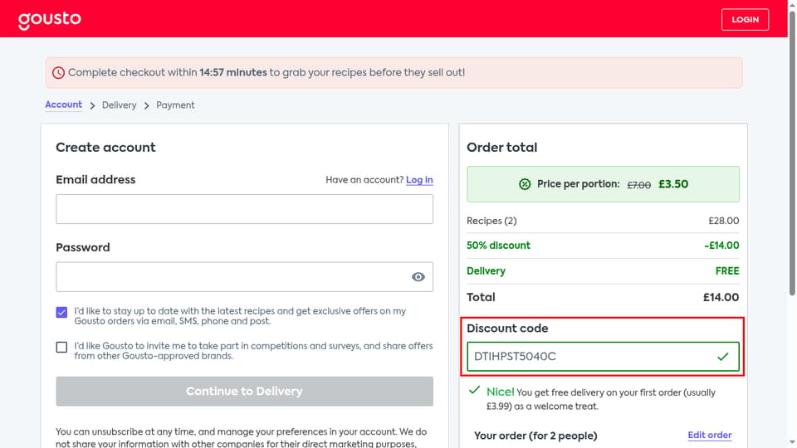
Task: Check the competitions and surveys checkbox
Action: click(x=61, y=347)
